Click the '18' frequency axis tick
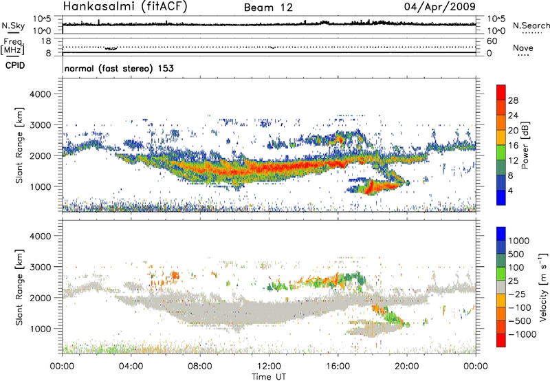This screenshot has width=550, height=381. [x=46, y=41]
